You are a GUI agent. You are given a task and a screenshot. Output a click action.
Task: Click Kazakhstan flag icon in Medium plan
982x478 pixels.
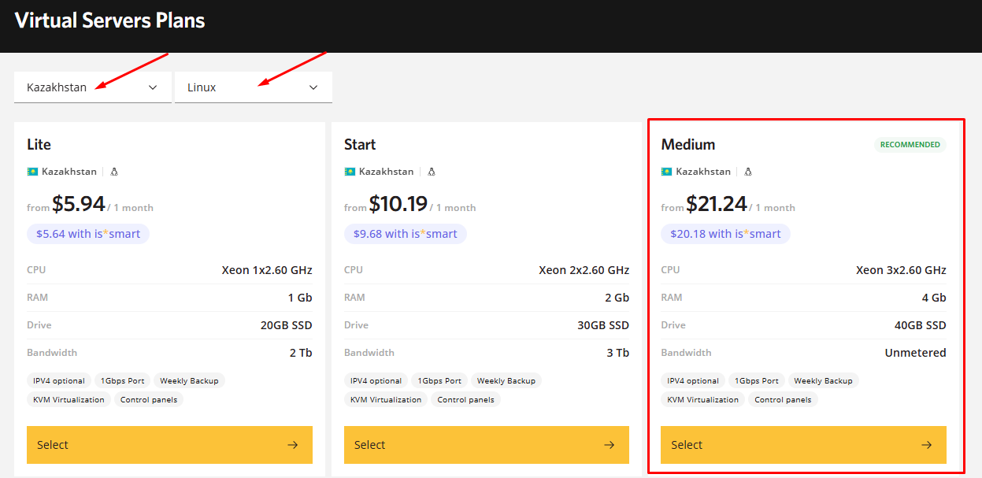(x=667, y=172)
